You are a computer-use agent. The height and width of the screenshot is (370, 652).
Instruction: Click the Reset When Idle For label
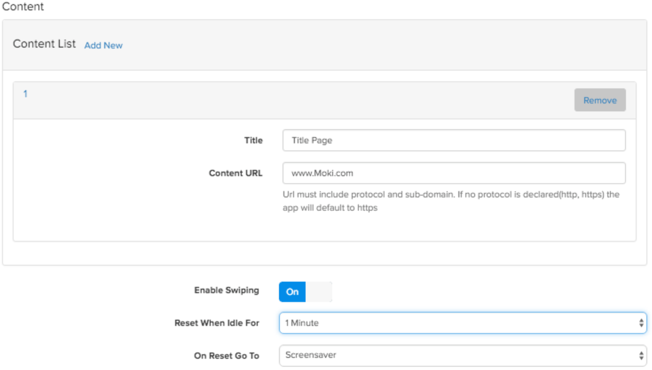coord(217,323)
